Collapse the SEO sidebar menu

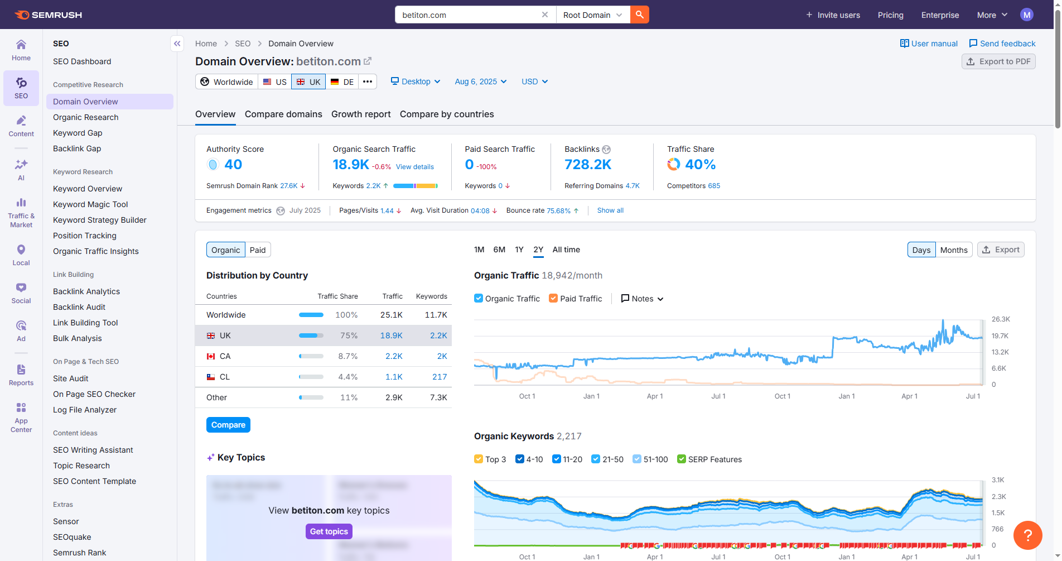click(177, 44)
